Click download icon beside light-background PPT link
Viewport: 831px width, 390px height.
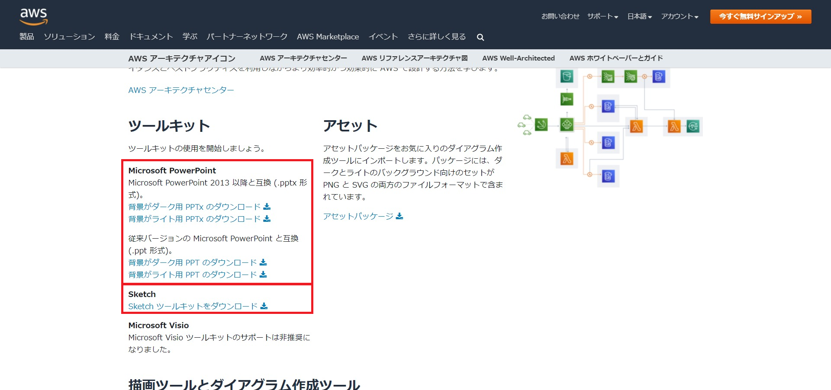click(x=263, y=275)
